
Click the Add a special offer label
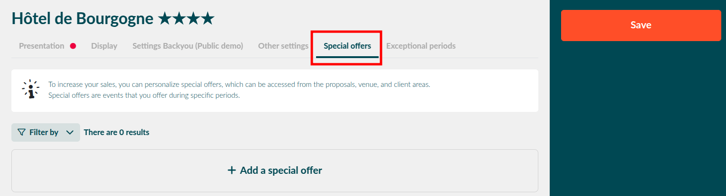point(281,170)
